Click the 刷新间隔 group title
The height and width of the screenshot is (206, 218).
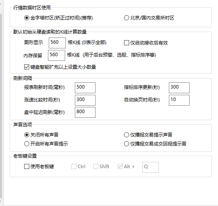(23, 78)
